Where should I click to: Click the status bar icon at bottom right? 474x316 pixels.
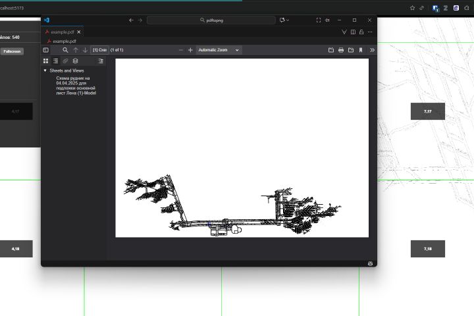[370, 264]
